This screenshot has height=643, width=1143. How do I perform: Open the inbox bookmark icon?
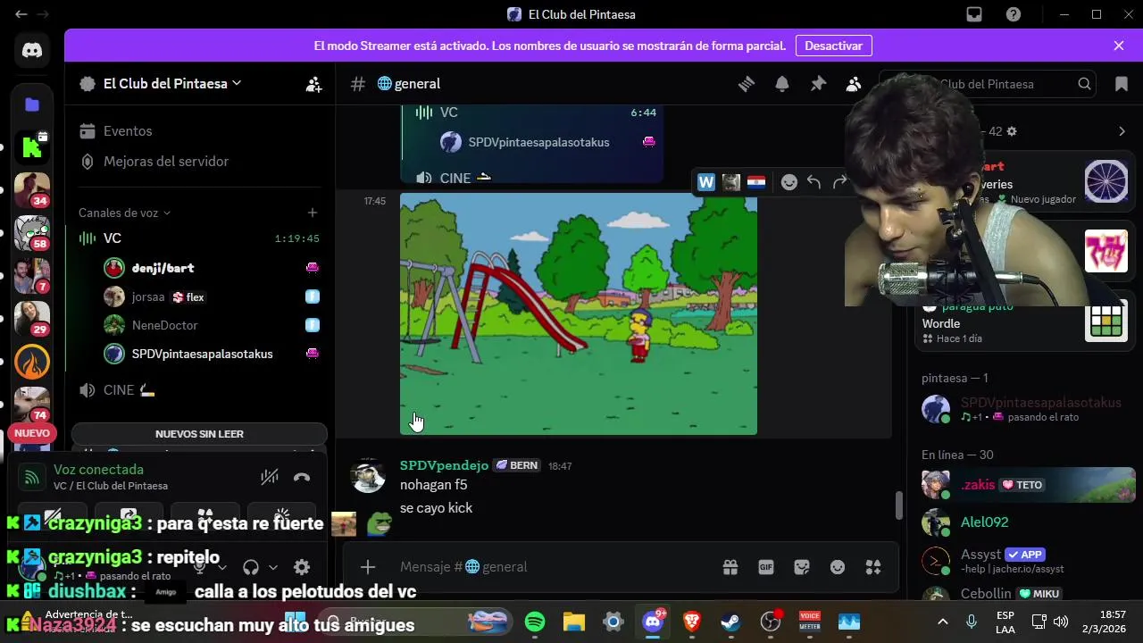tap(1121, 84)
